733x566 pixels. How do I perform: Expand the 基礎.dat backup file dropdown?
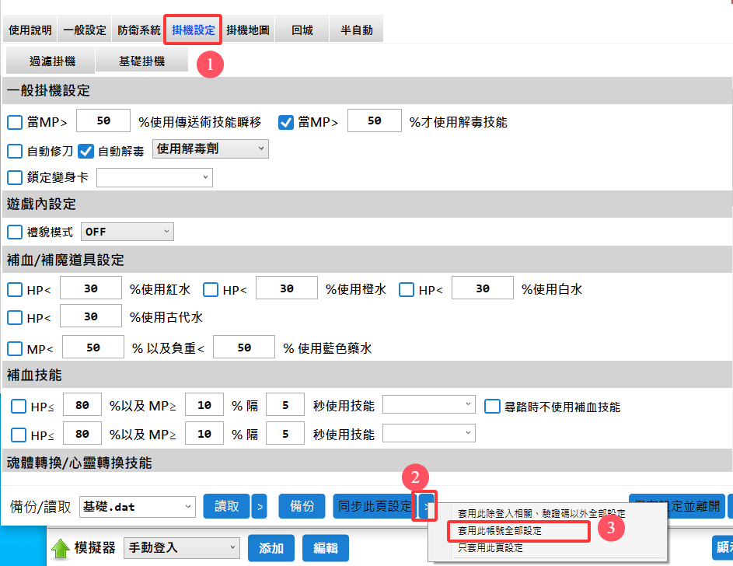pyautogui.click(x=137, y=507)
